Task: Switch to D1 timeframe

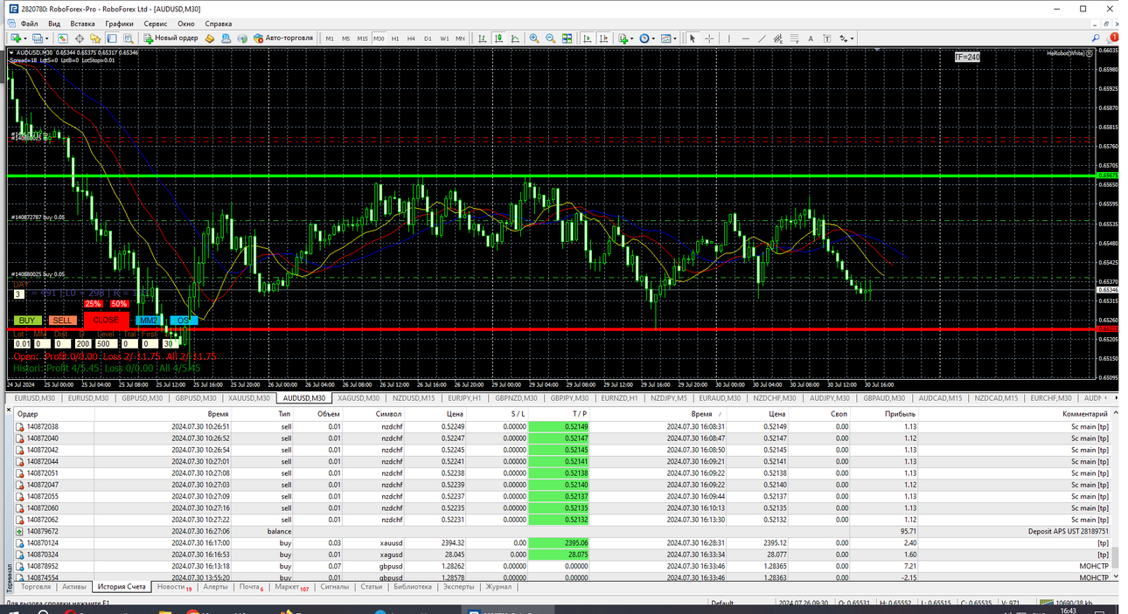Action: [428, 38]
